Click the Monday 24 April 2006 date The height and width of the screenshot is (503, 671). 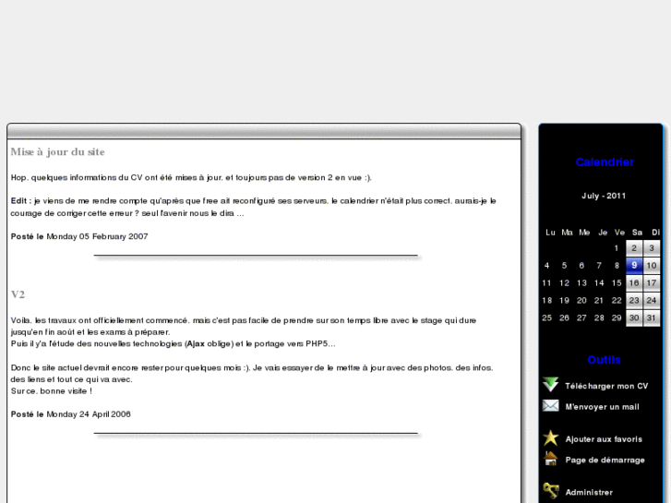pos(89,414)
